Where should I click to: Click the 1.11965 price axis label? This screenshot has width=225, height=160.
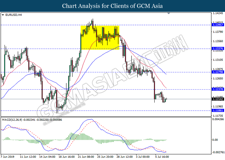point(218,107)
